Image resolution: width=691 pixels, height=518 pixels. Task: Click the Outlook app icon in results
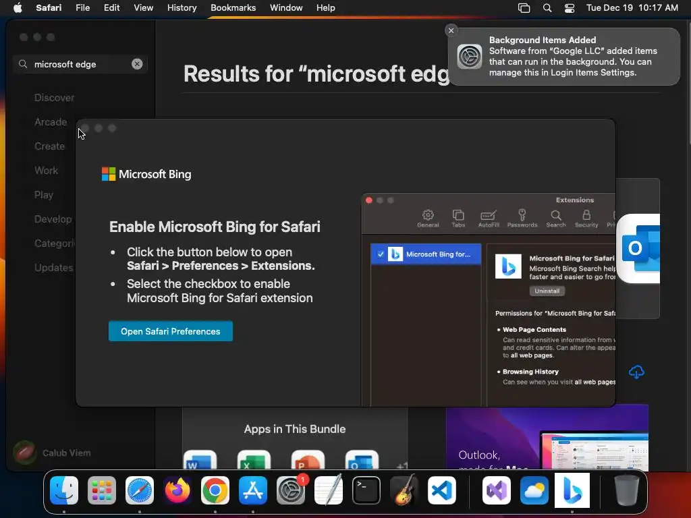pos(638,248)
